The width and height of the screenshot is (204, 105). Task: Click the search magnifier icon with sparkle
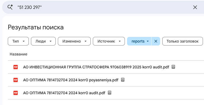(x=10, y=7)
